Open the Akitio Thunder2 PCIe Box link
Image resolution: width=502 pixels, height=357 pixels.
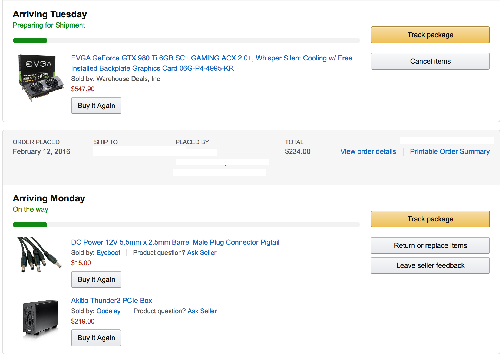coord(111,301)
